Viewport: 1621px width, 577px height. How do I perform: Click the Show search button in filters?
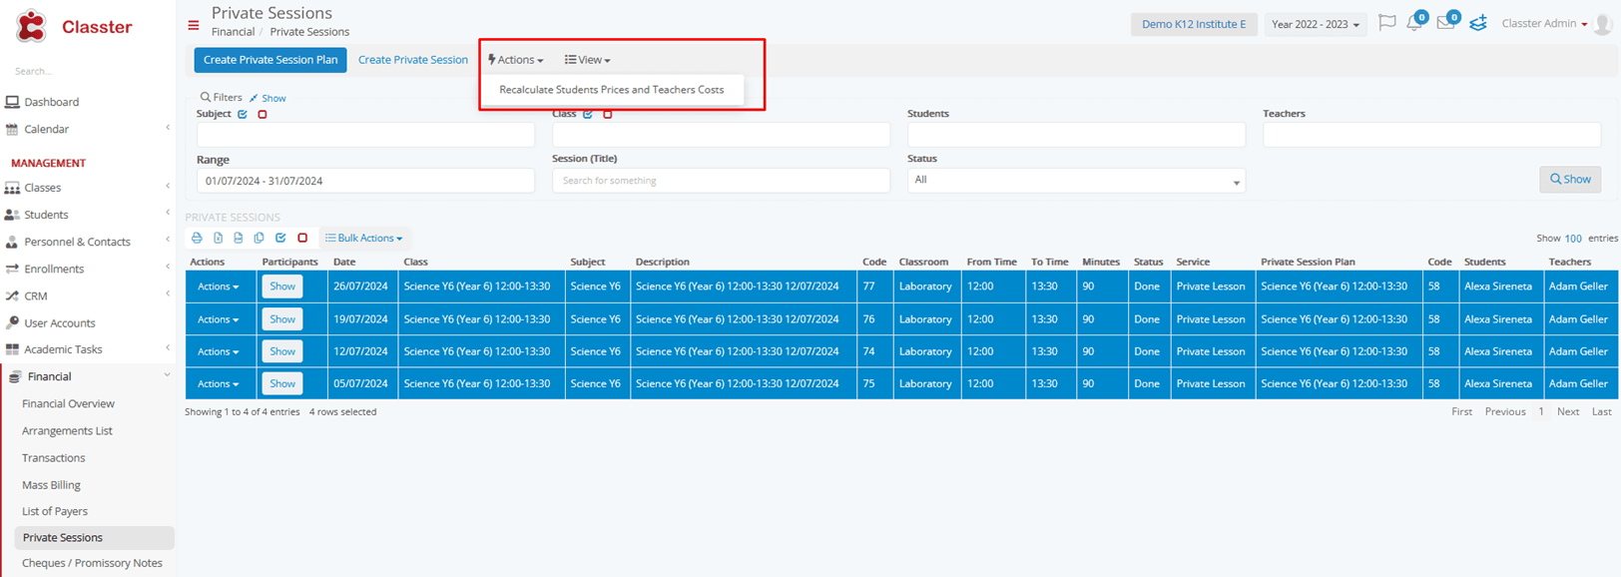1570,179
